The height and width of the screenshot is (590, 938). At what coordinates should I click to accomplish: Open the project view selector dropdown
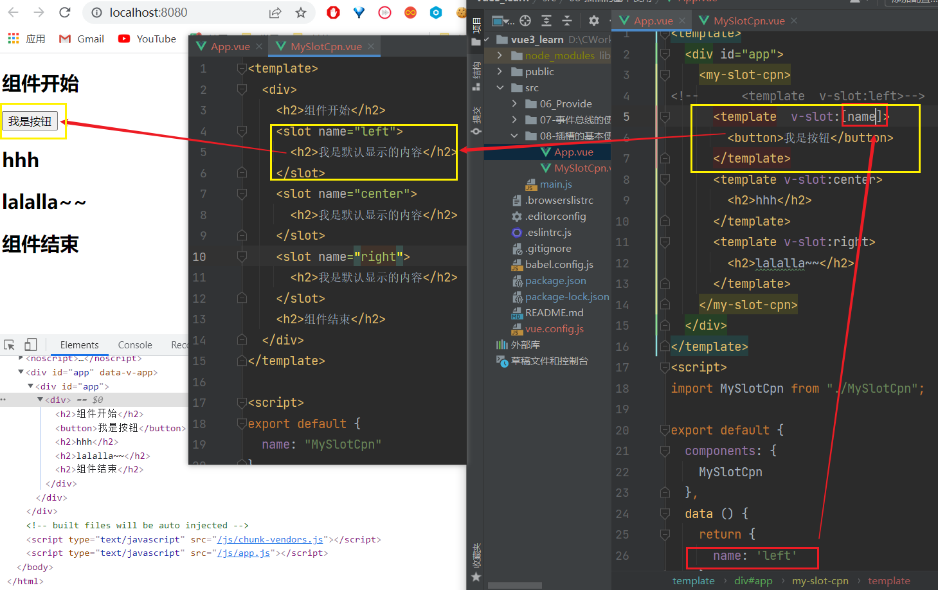pos(502,21)
